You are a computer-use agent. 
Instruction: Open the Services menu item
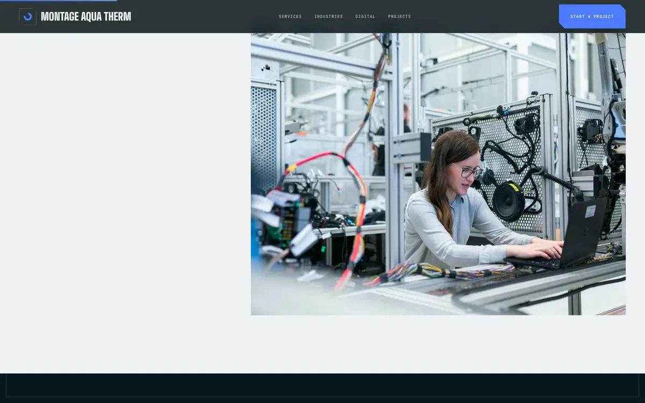coord(290,17)
